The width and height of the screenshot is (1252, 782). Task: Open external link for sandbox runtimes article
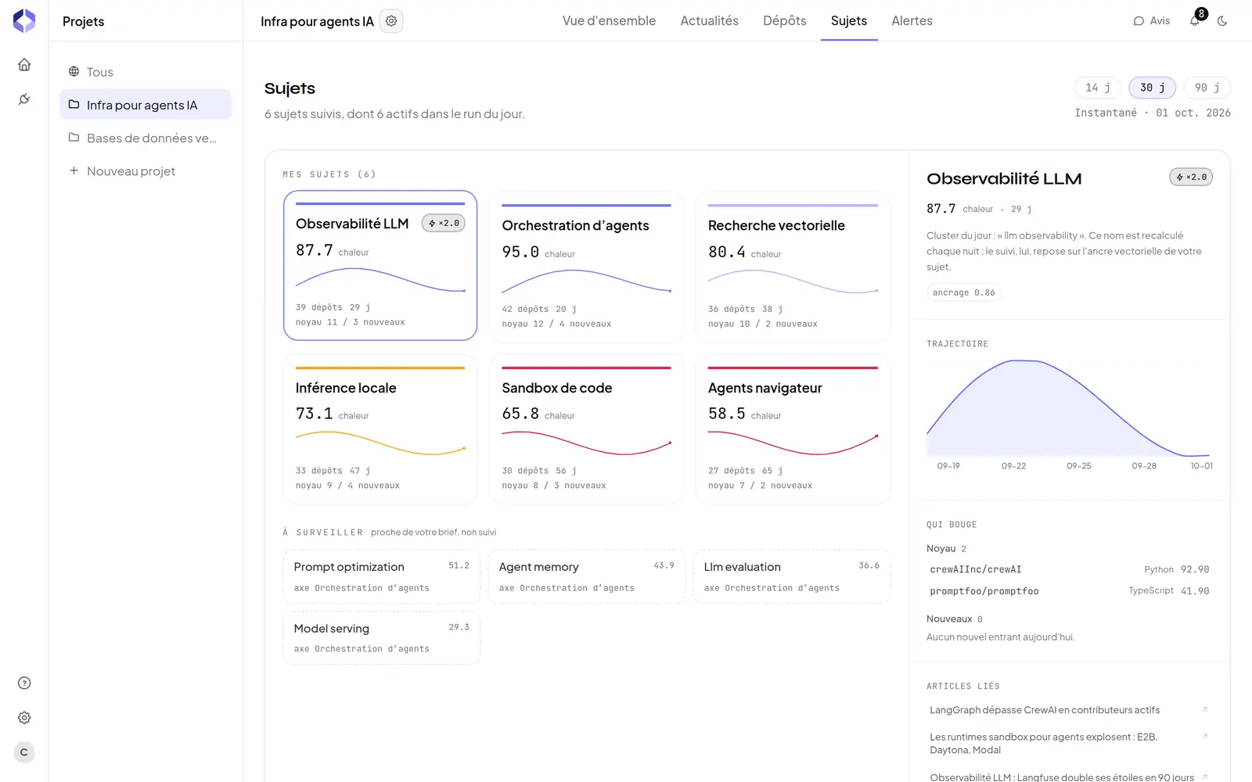tap(1204, 737)
